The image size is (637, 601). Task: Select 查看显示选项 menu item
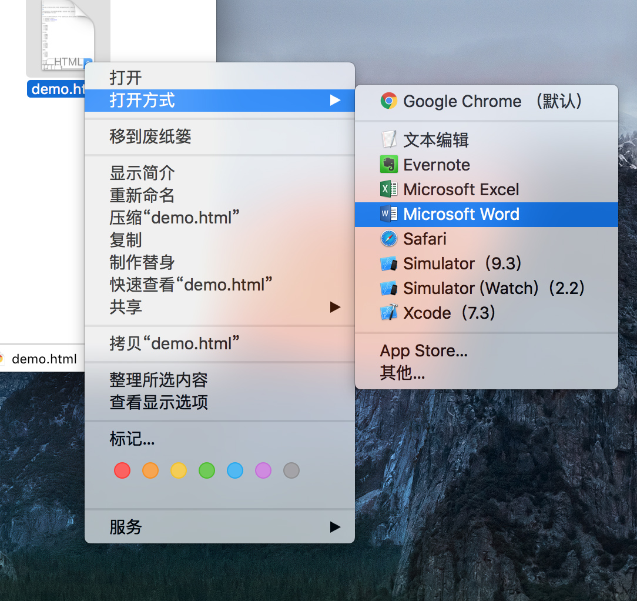pyautogui.click(x=219, y=402)
